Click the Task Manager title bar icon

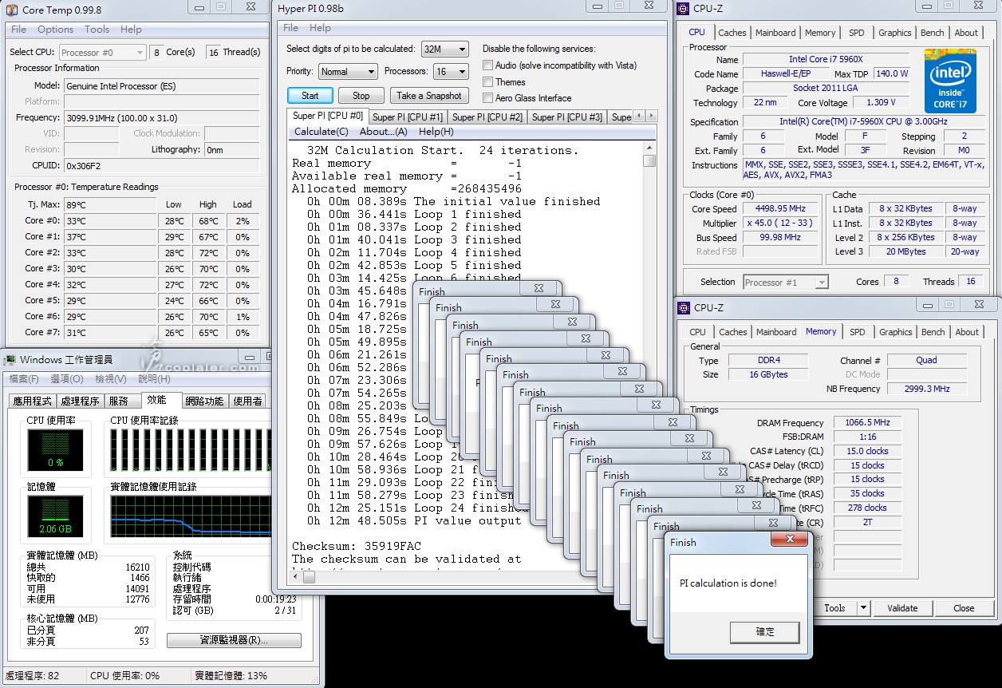10,360
